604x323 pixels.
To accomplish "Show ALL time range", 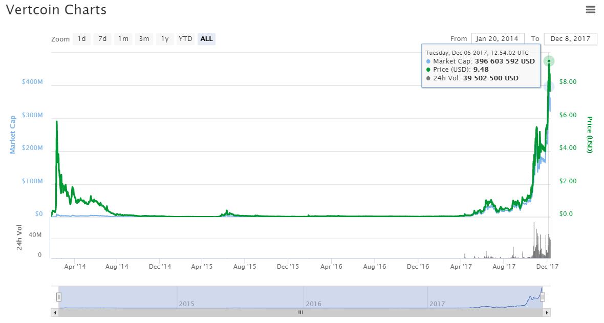I will pos(206,38).
